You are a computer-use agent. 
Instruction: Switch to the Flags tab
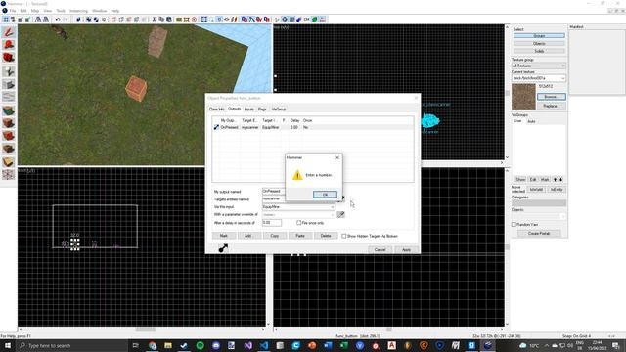262,109
